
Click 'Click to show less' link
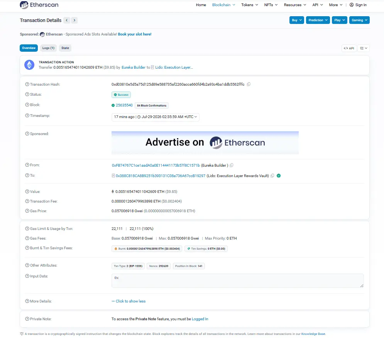[x=129, y=301]
